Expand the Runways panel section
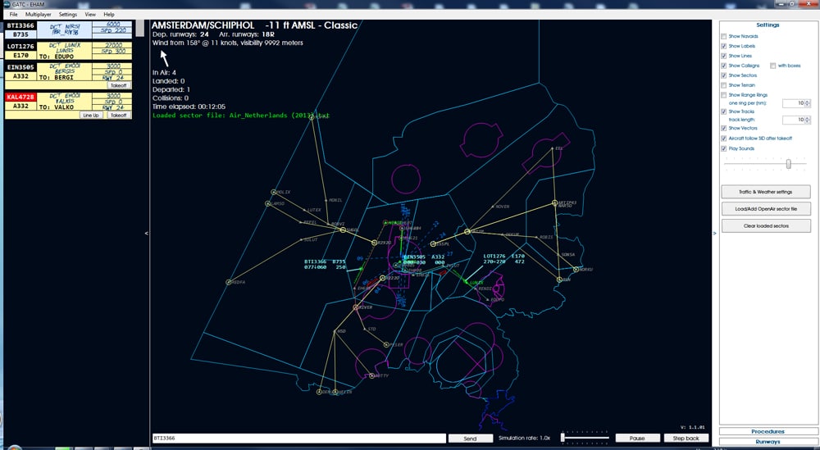Viewport: 820px width, 450px height. [x=768, y=442]
